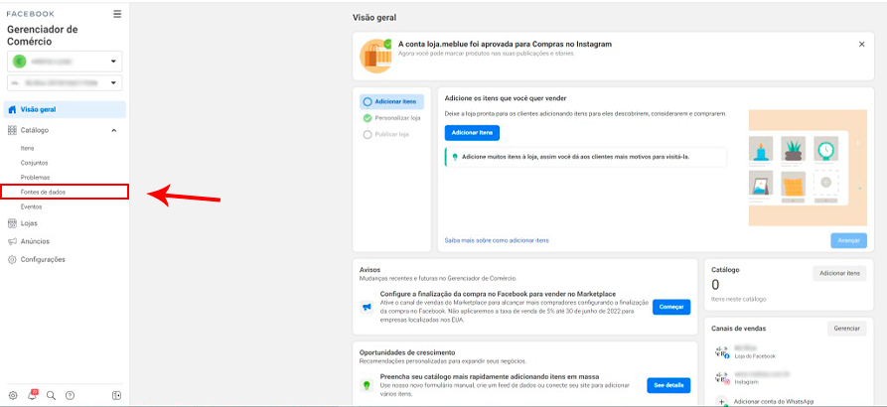Click Adicionar conta do WhatsApp
887x407 pixels.
point(774,402)
